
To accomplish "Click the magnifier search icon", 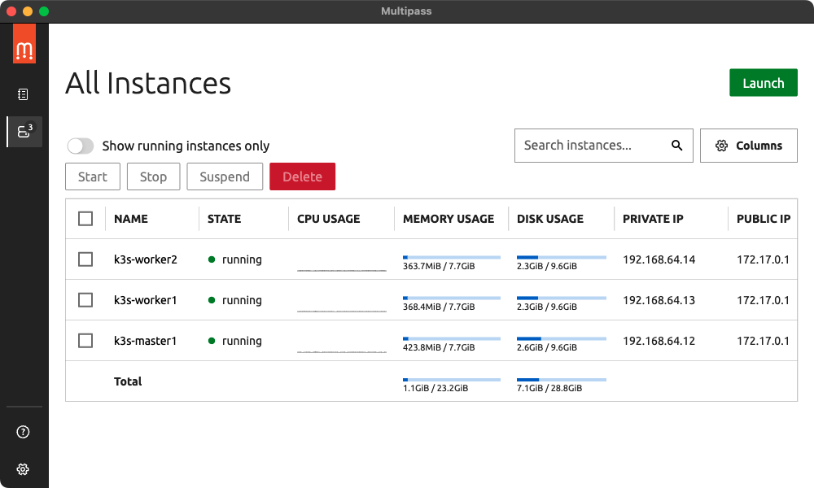I will click(x=677, y=146).
